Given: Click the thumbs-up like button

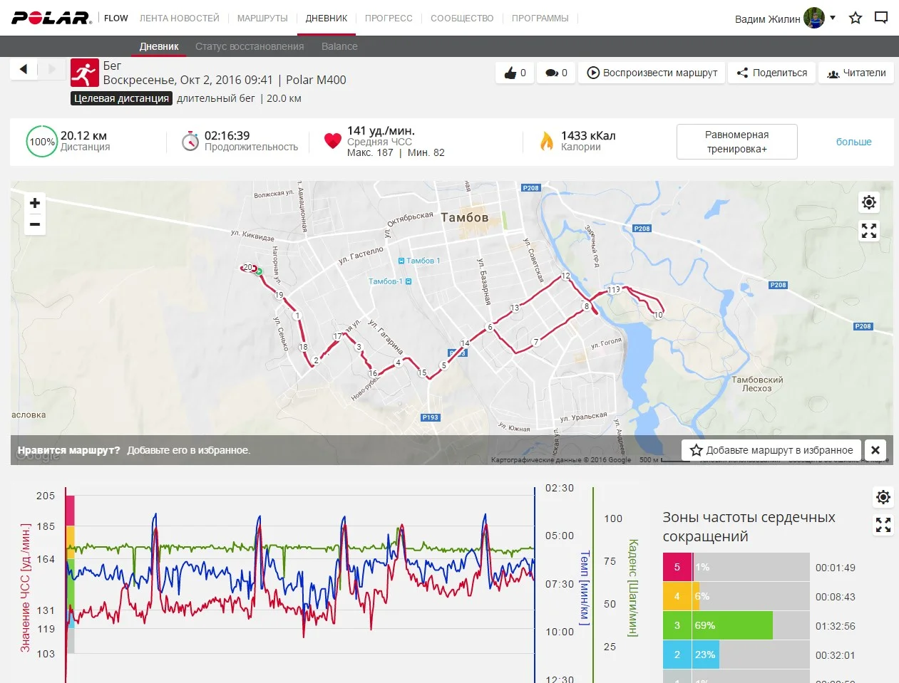Looking at the screenshot, I should (515, 73).
